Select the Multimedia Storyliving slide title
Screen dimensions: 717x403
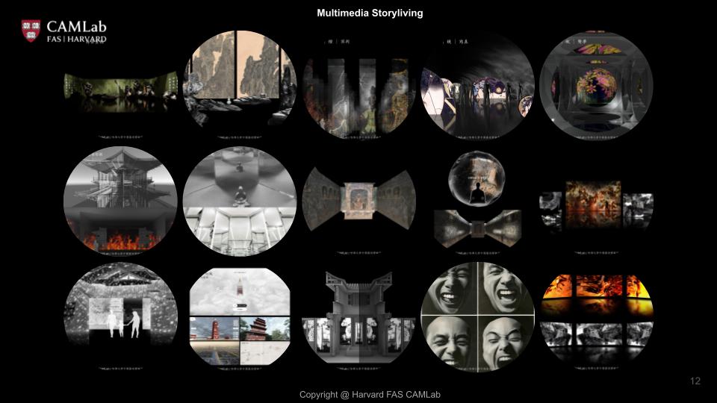point(370,13)
